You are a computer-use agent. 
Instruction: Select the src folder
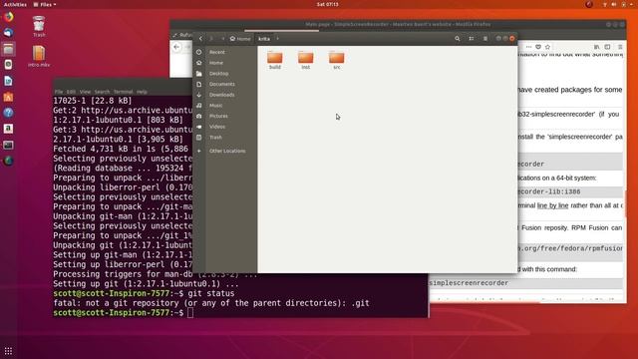click(x=337, y=60)
